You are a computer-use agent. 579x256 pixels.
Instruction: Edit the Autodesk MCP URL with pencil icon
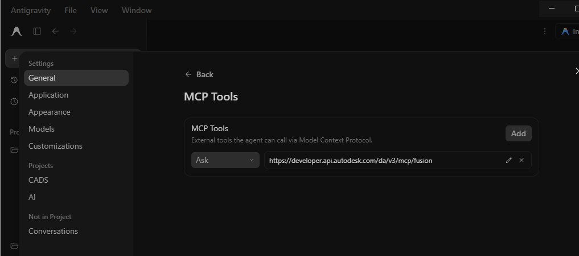click(509, 160)
